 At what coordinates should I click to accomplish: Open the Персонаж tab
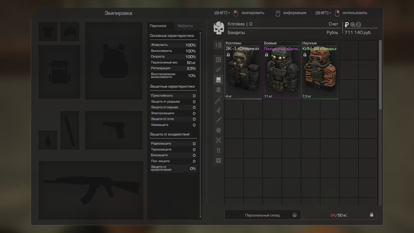pos(161,26)
